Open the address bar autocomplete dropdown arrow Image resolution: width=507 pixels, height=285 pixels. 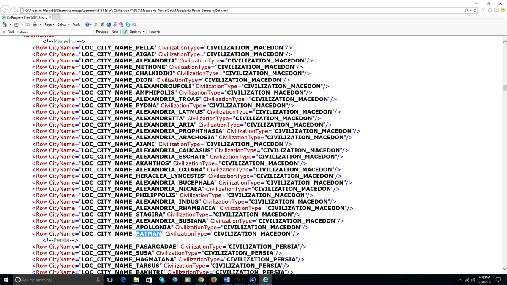[x=470, y=11]
